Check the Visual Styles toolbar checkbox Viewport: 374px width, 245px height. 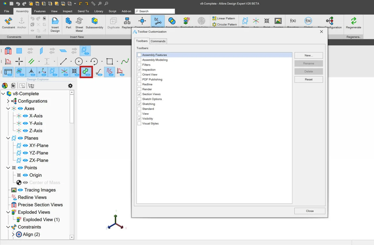[x=139, y=123]
